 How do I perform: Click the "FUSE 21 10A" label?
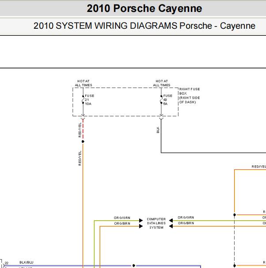tap(89, 100)
